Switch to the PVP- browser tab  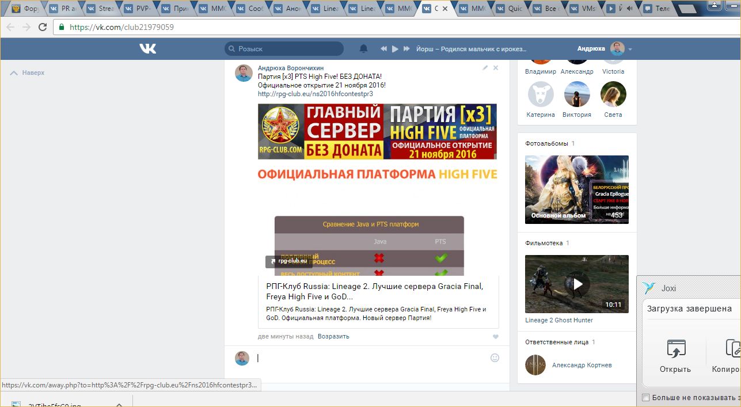[139, 9]
